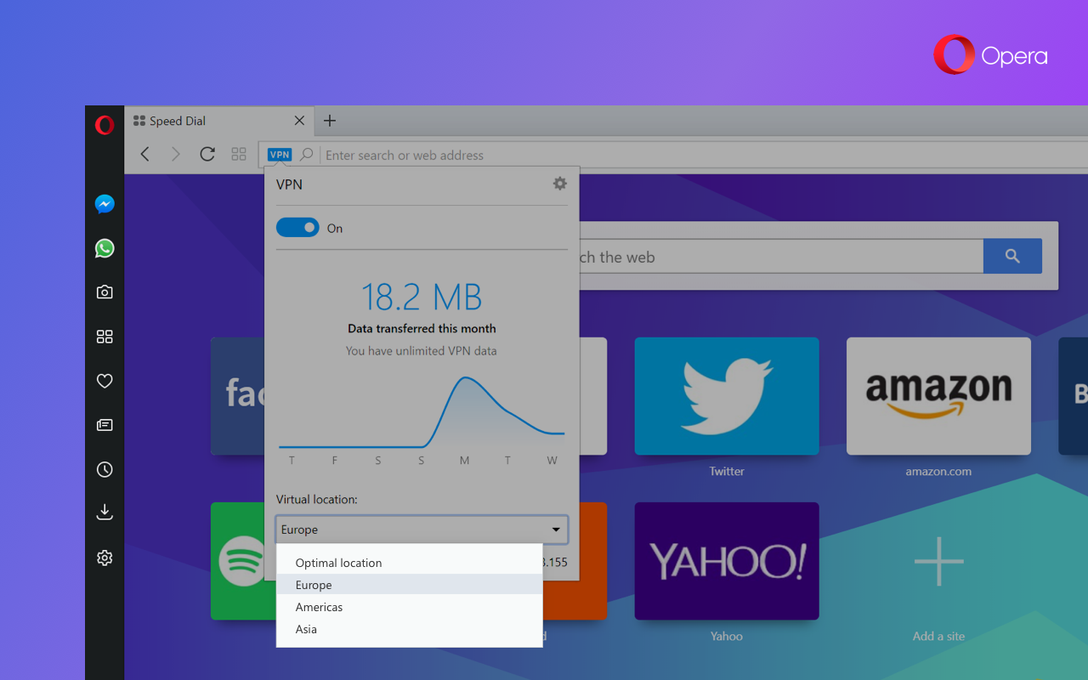
Task: Select Optimal location from the list
Action: tap(338, 563)
